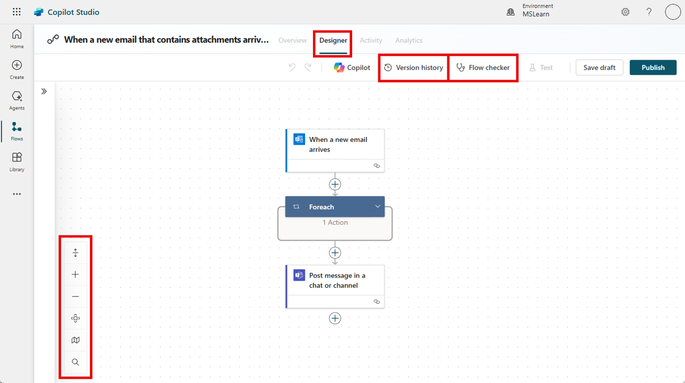The image size is (685, 383).
Task: Open the help question mark
Action: tap(649, 12)
